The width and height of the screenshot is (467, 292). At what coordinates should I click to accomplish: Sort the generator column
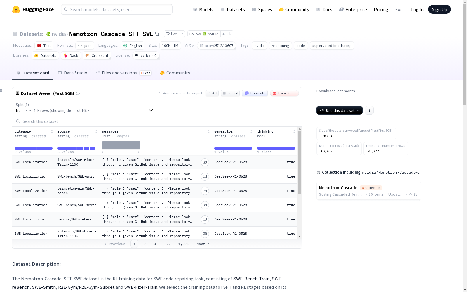pos(251,131)
